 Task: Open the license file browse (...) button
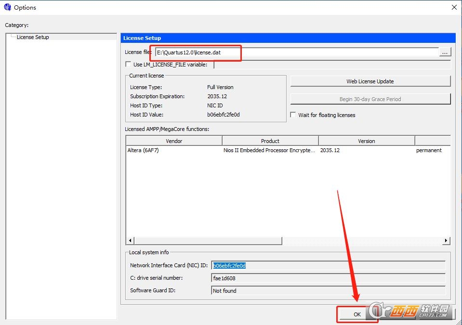(445, 52)
